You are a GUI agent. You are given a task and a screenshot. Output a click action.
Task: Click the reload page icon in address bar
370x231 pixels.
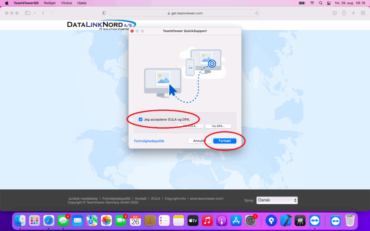pyautogui.click(x=257, y=13)
